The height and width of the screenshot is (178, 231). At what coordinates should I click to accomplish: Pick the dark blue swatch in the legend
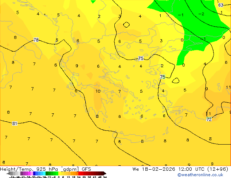(34, 173)
